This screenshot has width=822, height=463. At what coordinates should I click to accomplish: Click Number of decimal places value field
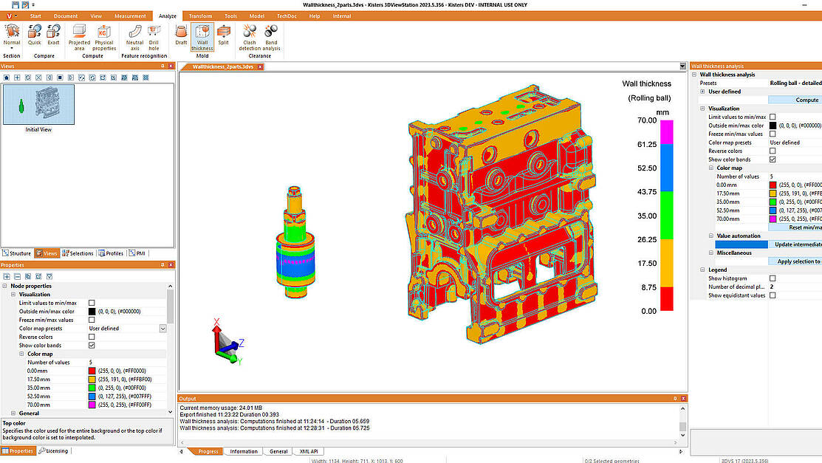[x=795, y=287]
